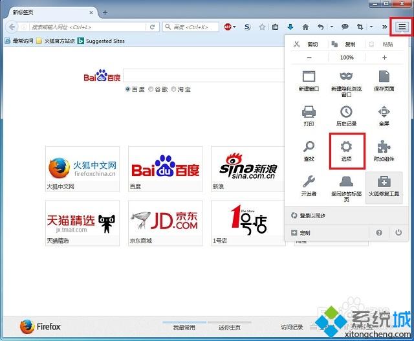Click 访问记录 at page bottom
Image resolution: width=414 pixels, height=341 pixels.
coord(292,327)
